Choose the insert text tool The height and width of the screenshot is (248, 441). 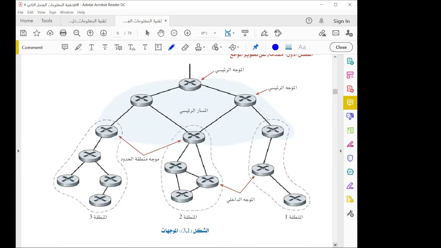132,47
